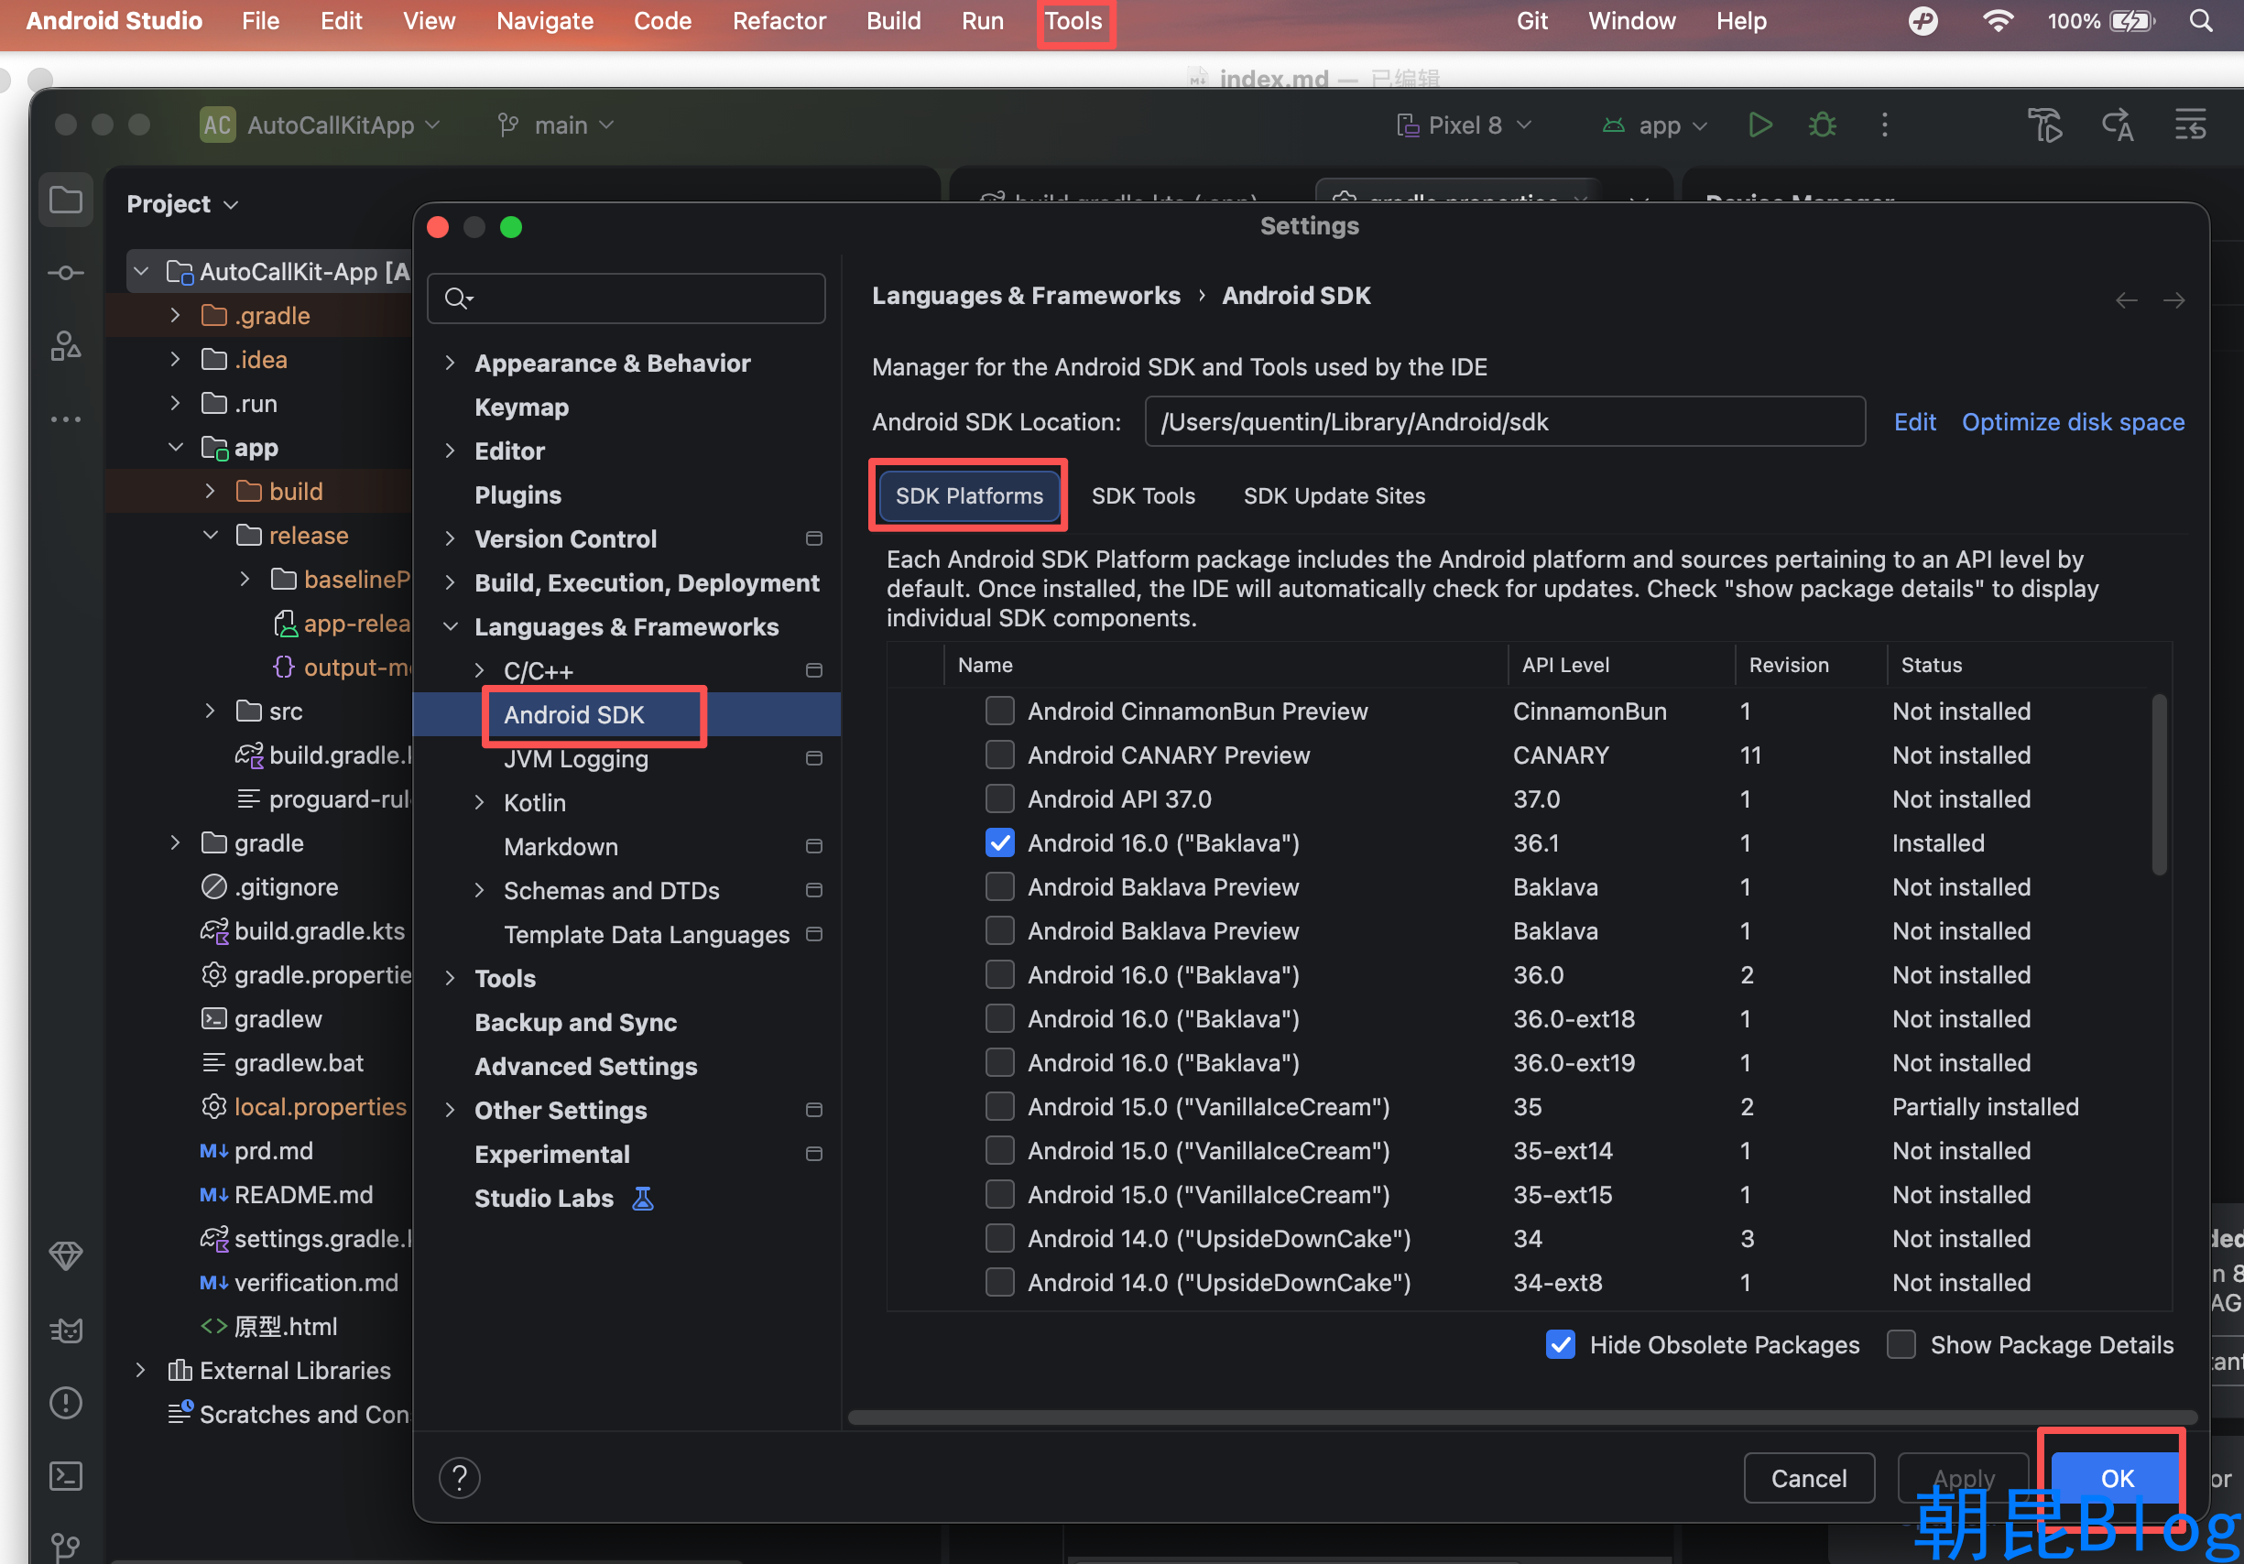Expand the Kotlin settings node
The image size is (2244, 1564).
tap(479, 803)
